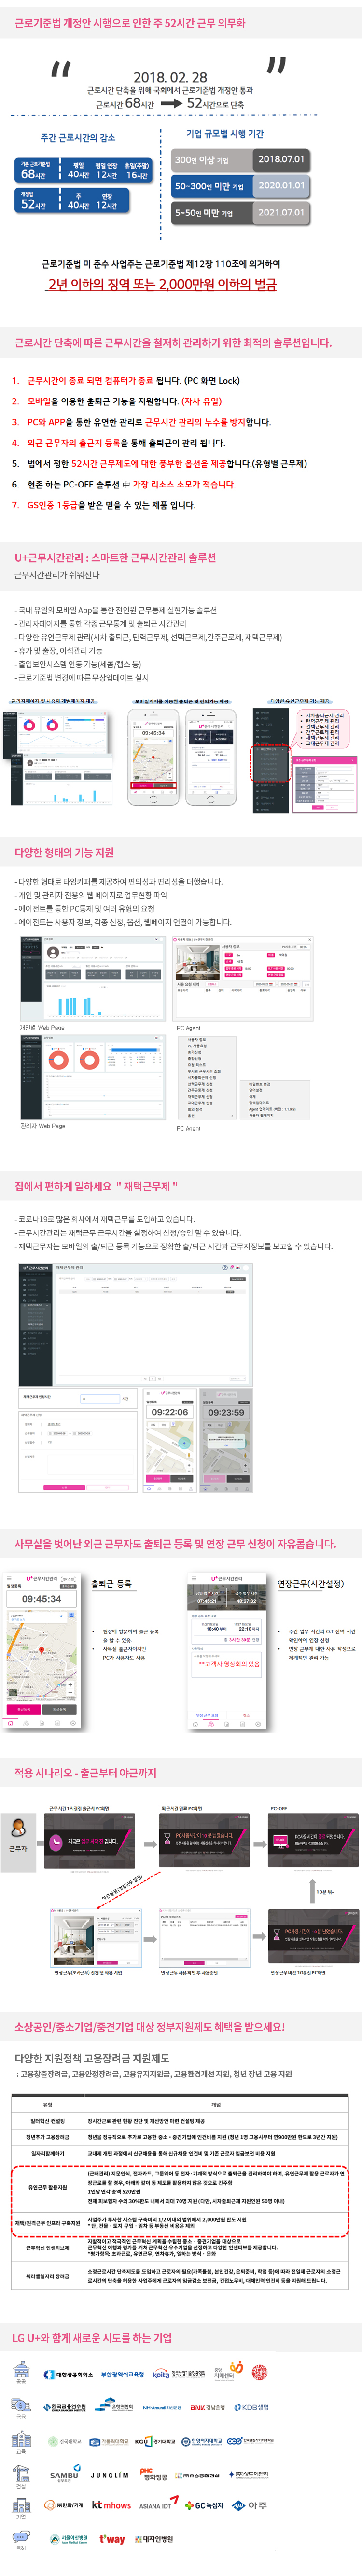
Task: Click the 2018. 02. 28 date heading
Action: (171, 76)
